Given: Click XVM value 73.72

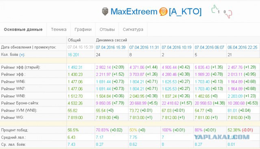Looking at the screenshot, I should pos(134,111).
